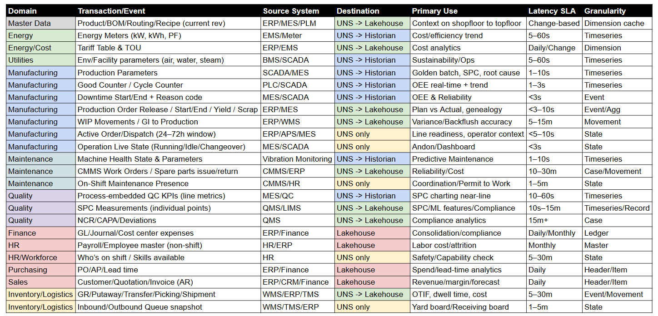658x316 pixels.
Task: Select the Destination header cell
Action: [358, 11]
